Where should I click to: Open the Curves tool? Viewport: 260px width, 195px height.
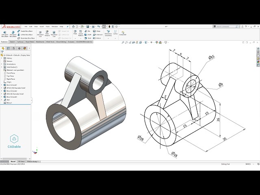[115, 32]
